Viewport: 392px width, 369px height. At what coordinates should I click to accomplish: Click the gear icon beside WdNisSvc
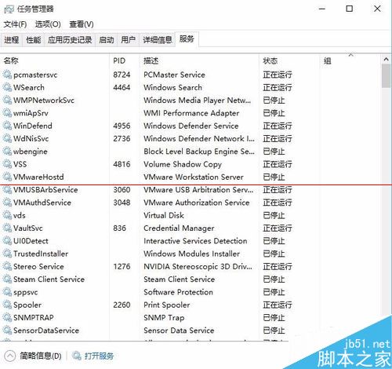pyautogui.click(x=7, y=139)
